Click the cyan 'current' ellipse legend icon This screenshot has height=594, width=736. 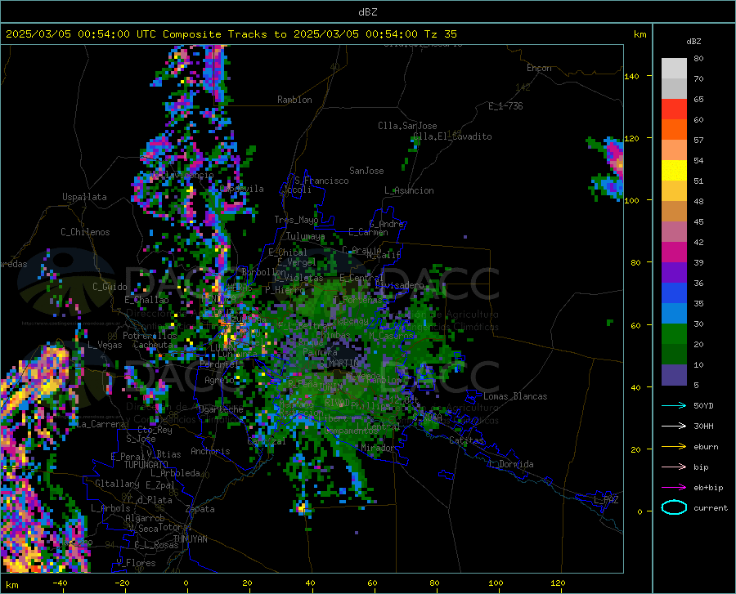(x=674, y=507)
